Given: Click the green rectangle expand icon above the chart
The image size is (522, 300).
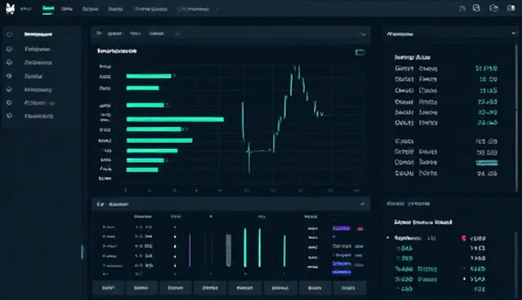Looking at the screenshot, I should 360,52.
